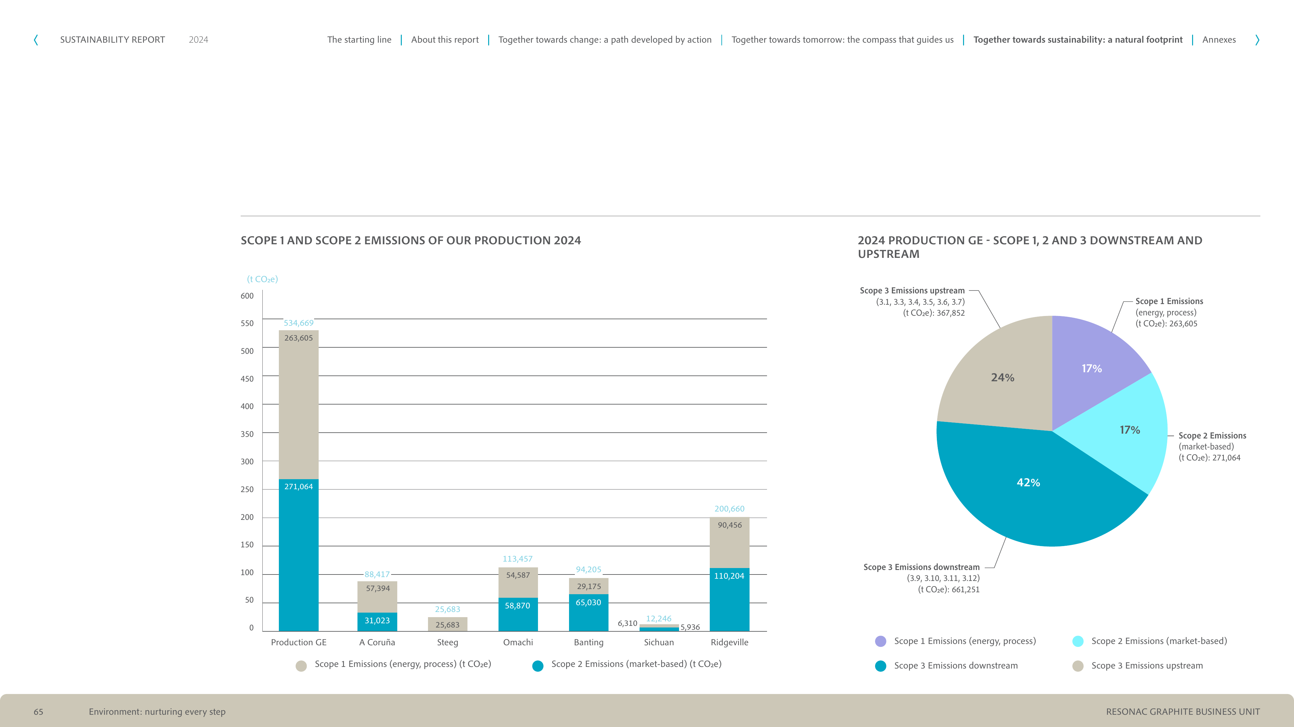This screenshot has height=727, width=1294.
Task: Click the 57,394 A Coruña Scope 1 value
Action: 378,588
